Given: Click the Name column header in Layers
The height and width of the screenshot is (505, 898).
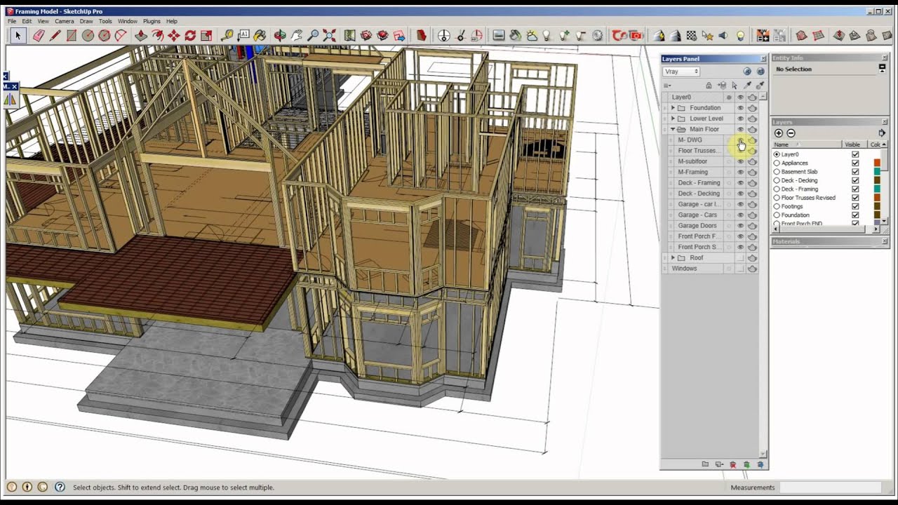Looking at the screenshot, I should tap(807, 144).
